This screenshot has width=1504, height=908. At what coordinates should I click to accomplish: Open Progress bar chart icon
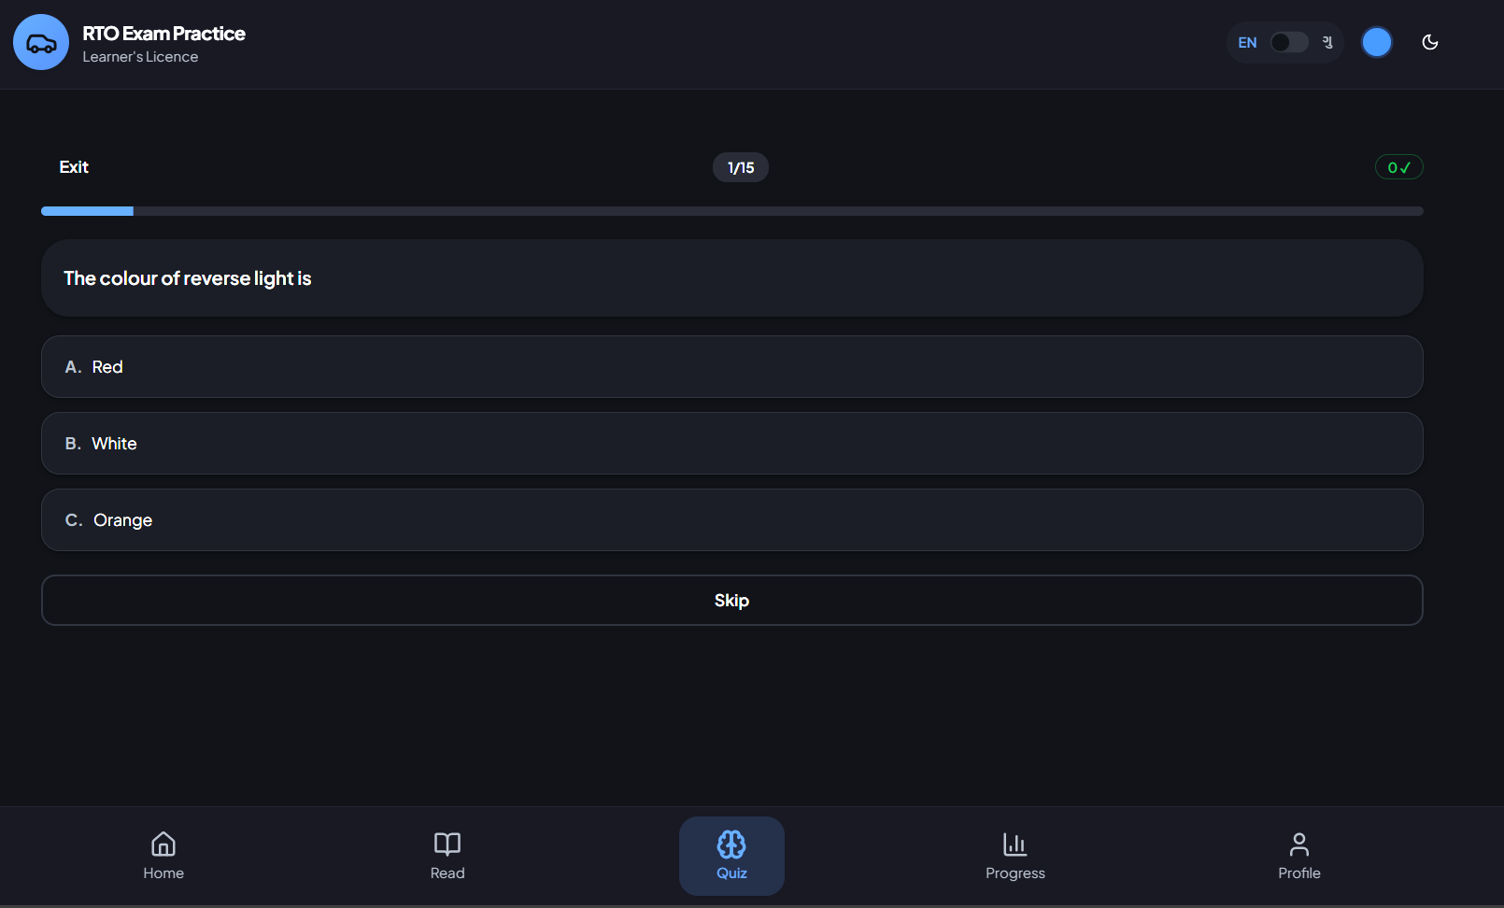point(1015,844)
